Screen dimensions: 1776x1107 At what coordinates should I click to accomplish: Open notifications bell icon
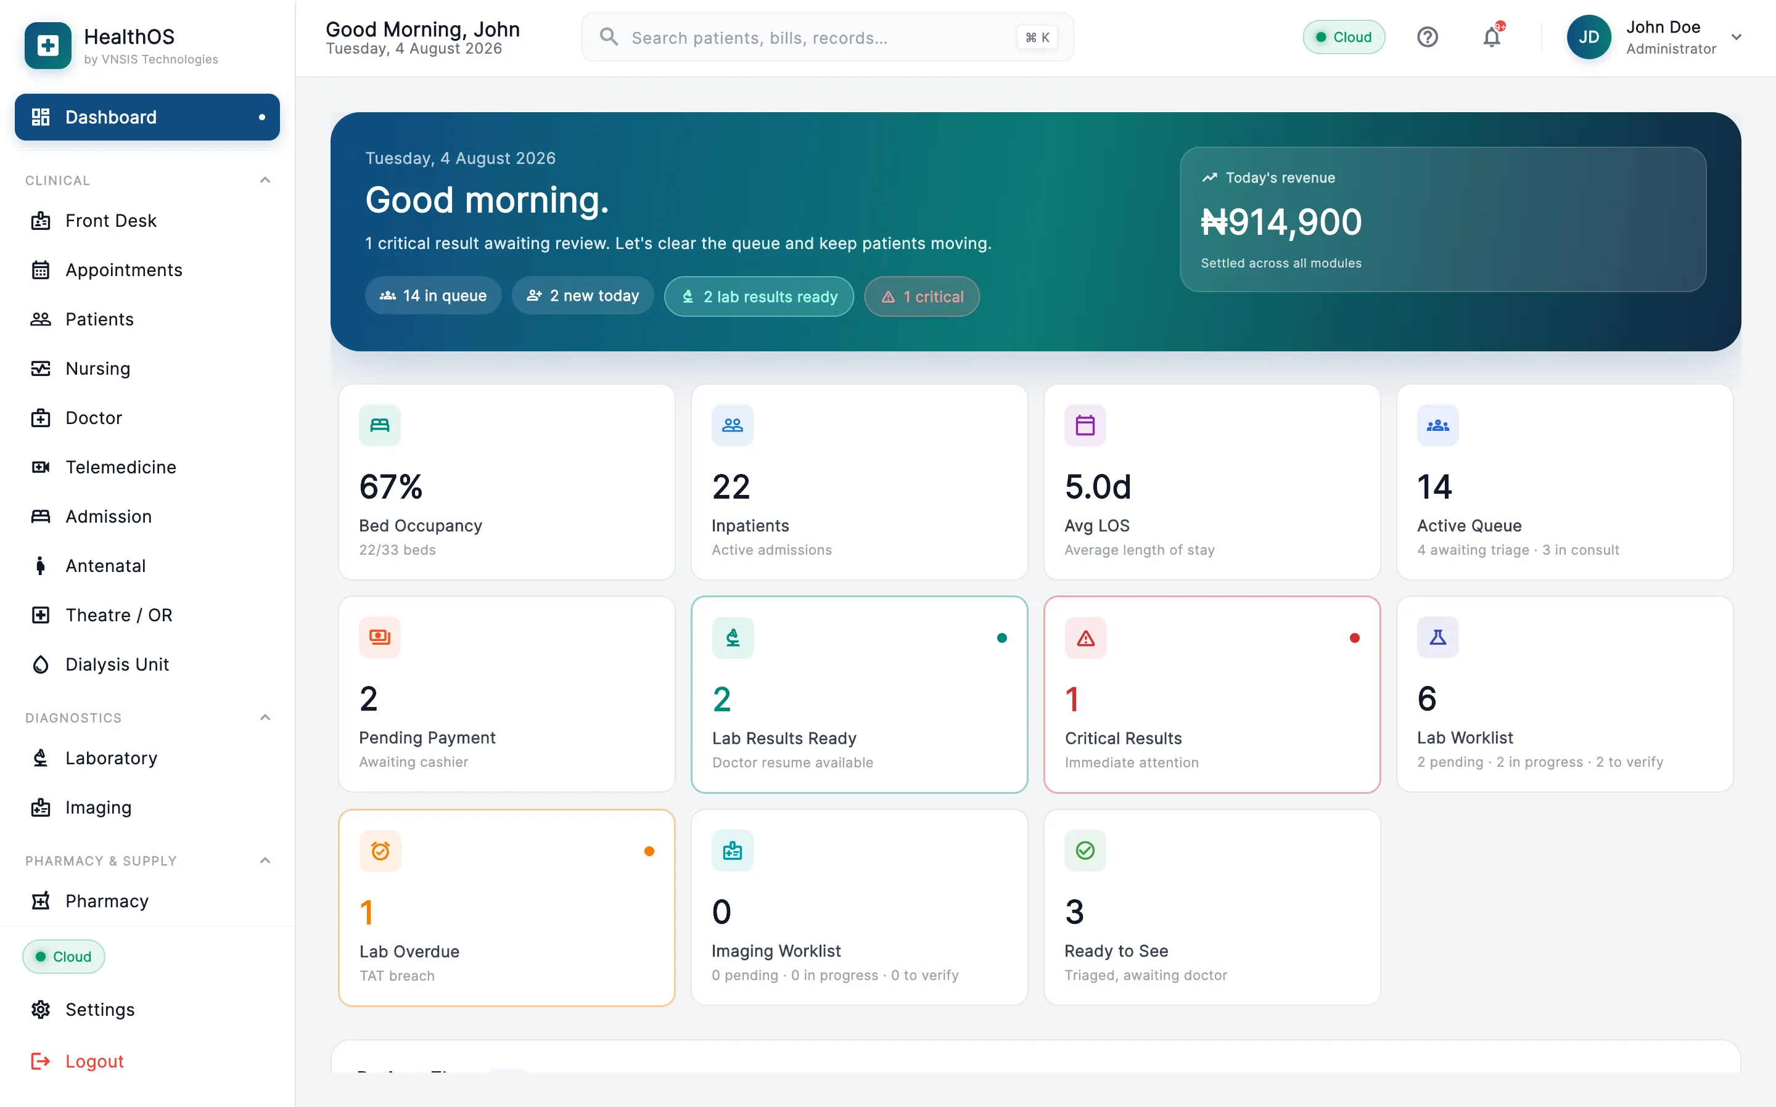(x=1492, y=36)
